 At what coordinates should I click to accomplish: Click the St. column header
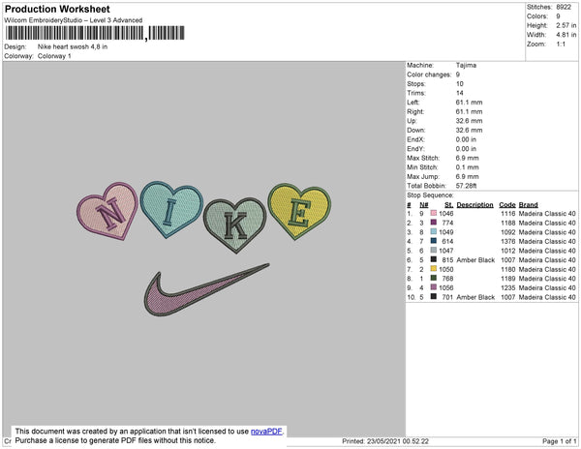[448, 204]
